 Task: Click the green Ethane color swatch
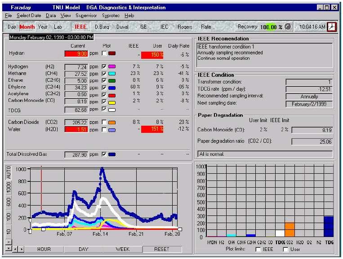tap(112, 81)
